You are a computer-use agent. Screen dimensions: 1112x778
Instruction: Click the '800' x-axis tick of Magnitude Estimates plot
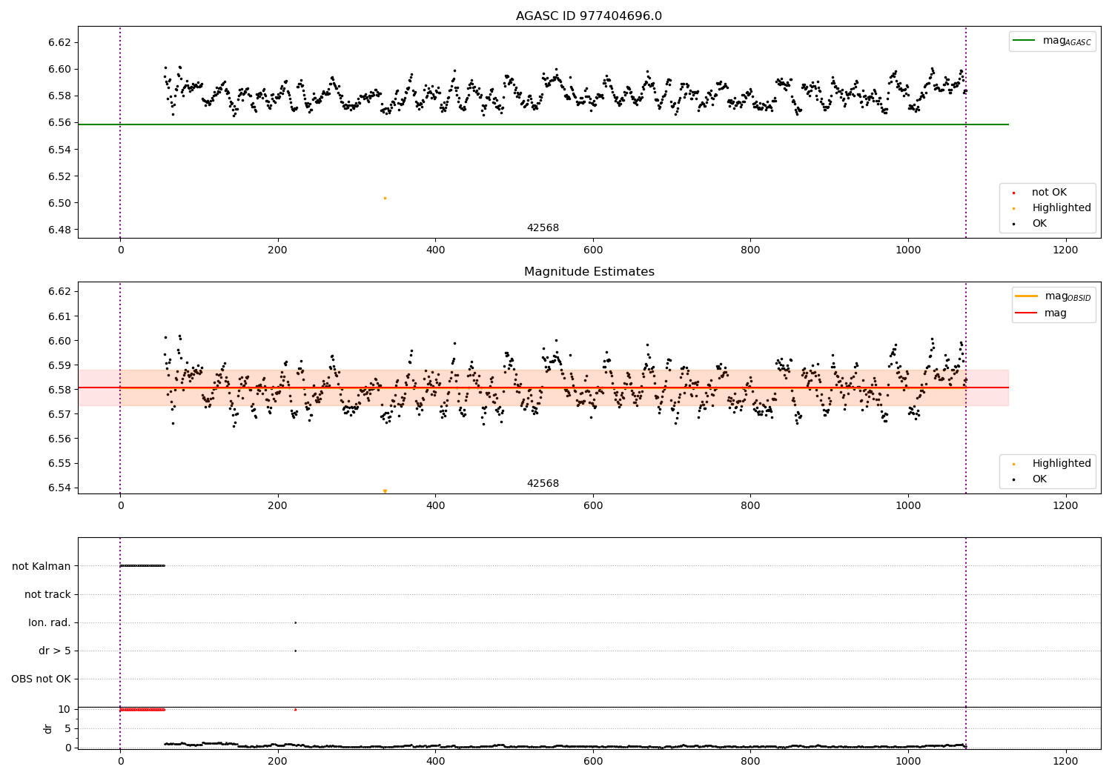[x=750, y=506]
